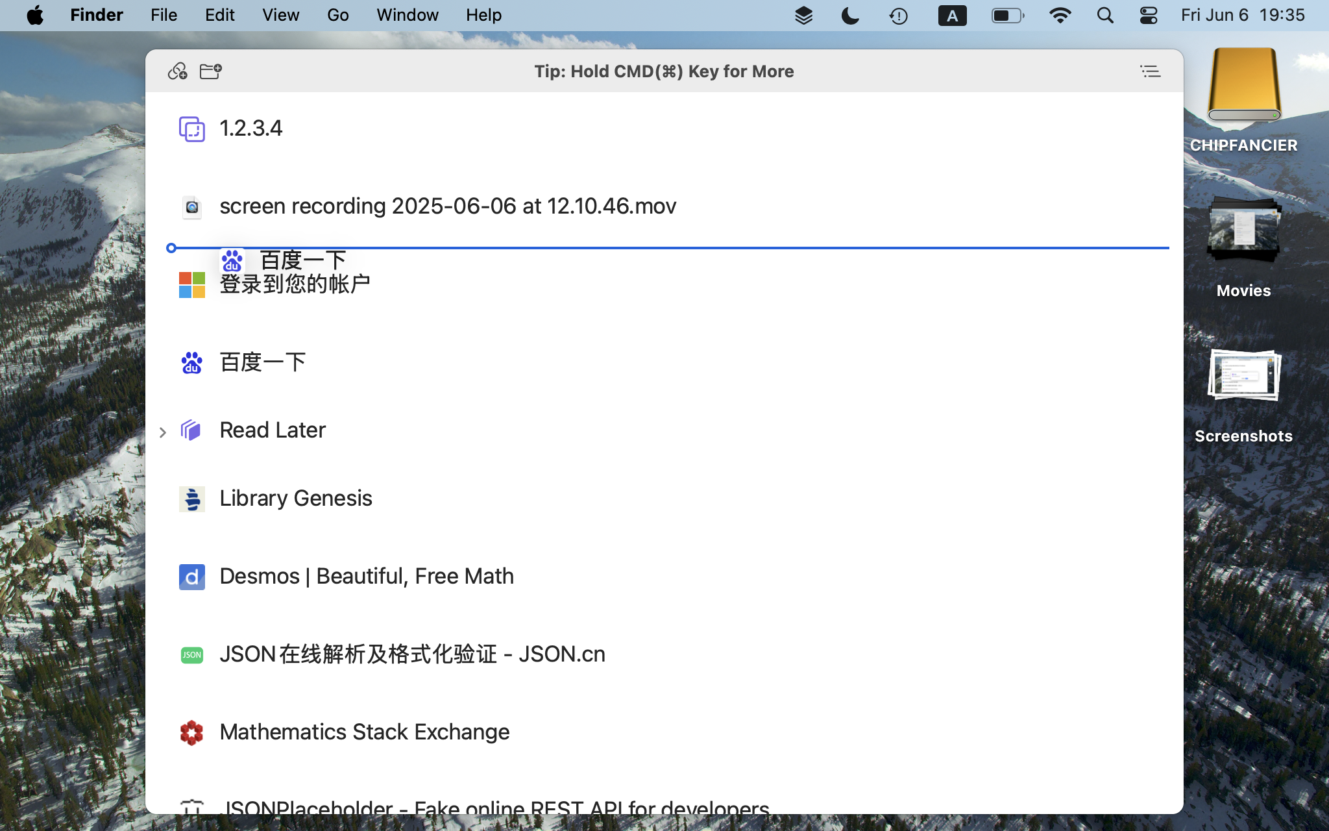Open the Wi-Fi menu icon

[1060, 16]
